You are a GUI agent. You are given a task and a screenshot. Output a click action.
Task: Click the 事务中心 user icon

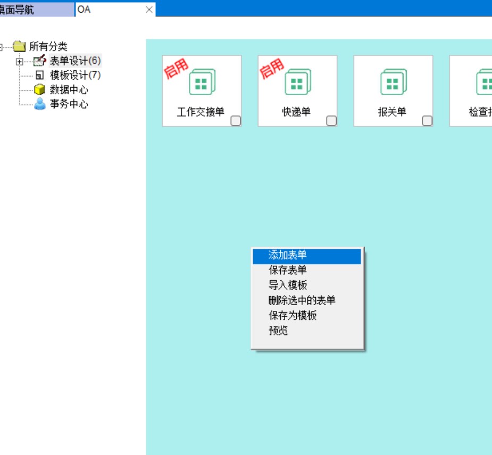40,104
